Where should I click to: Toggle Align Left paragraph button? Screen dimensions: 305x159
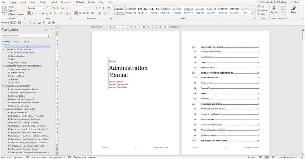[x=76, y=13]
